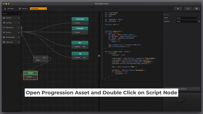
Task: Click the Monetization category icon
Action: pos(4,37)
